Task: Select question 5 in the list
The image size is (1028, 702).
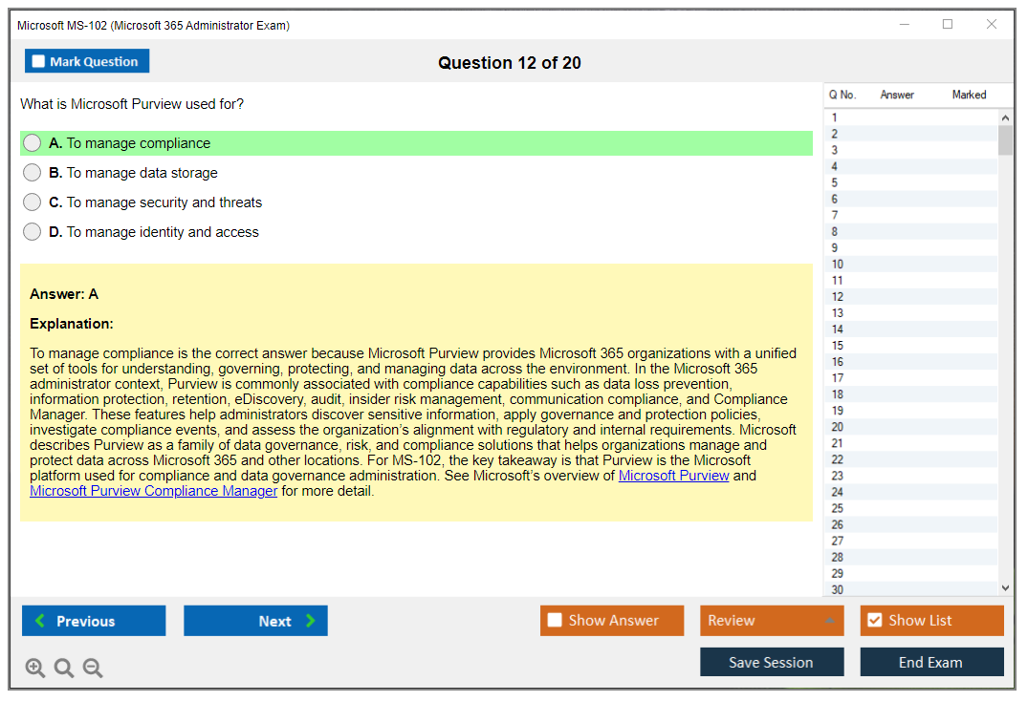Action: point(911,182)
